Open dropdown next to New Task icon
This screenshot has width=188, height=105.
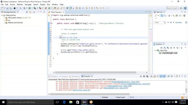(x=158, y=15)
